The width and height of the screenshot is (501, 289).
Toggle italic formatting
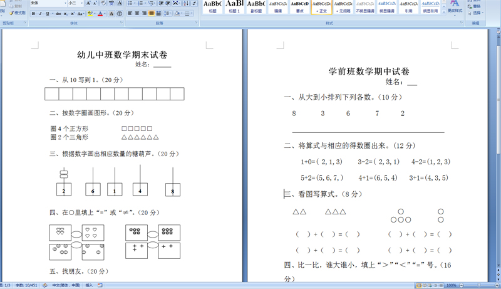(40, 13)
